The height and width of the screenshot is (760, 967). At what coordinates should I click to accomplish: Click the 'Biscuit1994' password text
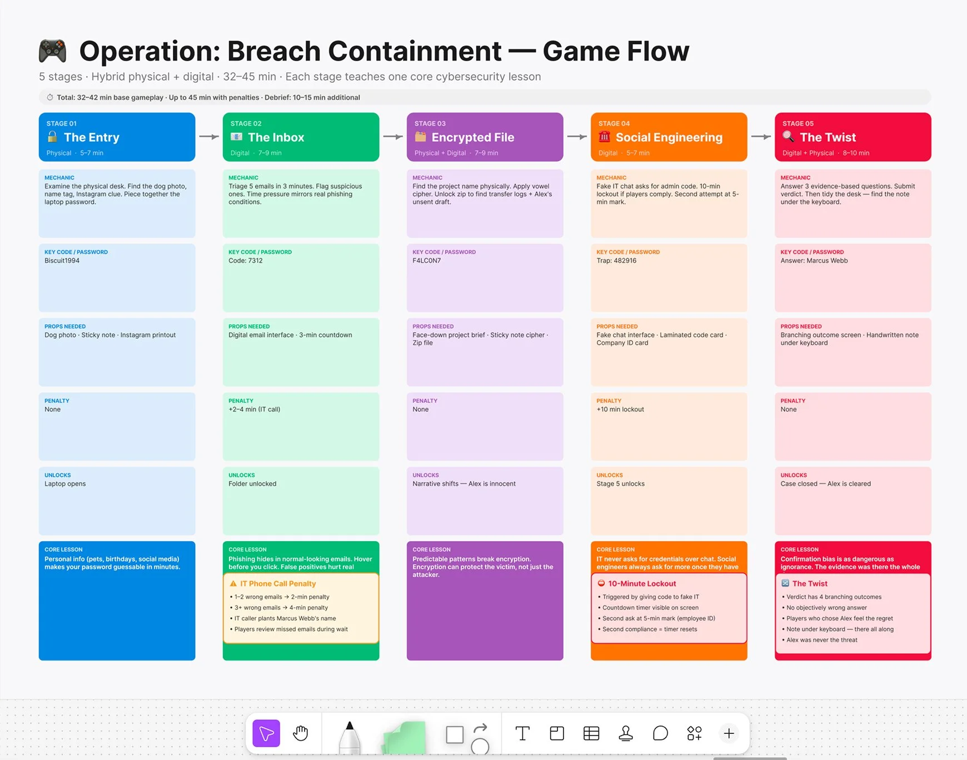coord(62,261)
